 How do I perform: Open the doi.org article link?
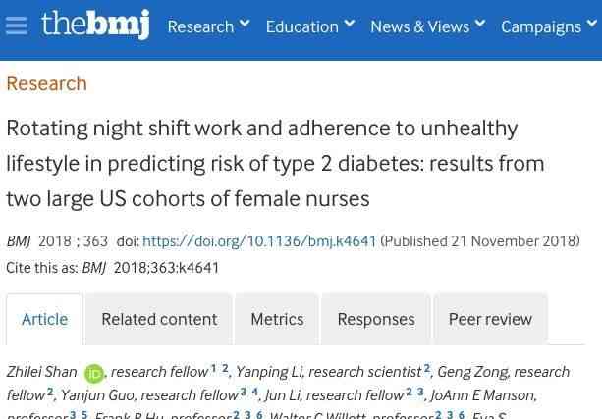coord(259,241)
